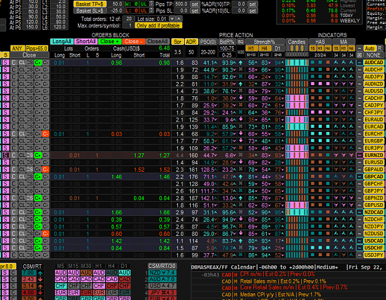The height and width of the screenshot is (300, 386).
Task: Click the box icon left of NONE
Action: tap(359, 55)
